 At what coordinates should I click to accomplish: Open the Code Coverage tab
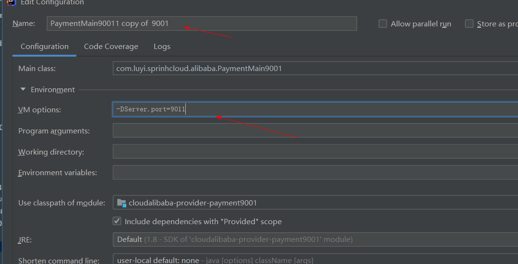(x=111, y=47)
